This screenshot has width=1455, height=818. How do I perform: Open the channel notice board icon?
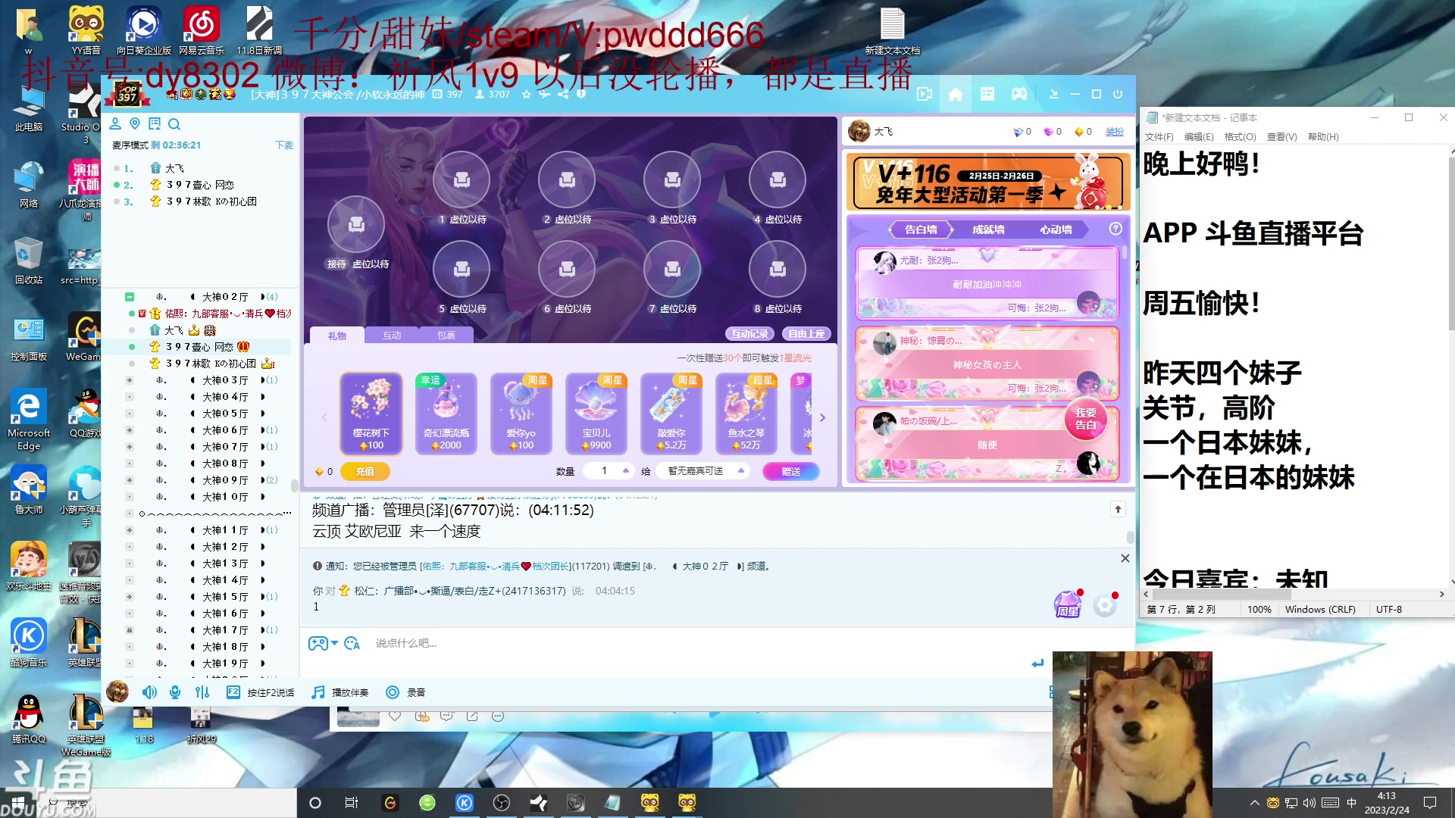[155, 123]
